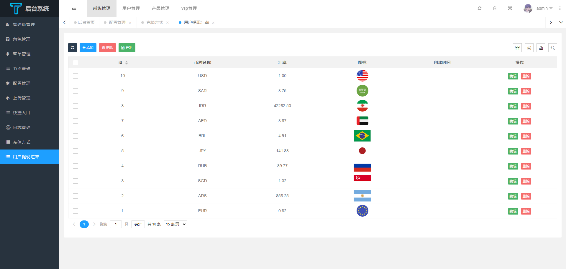Select page 1 in pagination

(84, 224)
